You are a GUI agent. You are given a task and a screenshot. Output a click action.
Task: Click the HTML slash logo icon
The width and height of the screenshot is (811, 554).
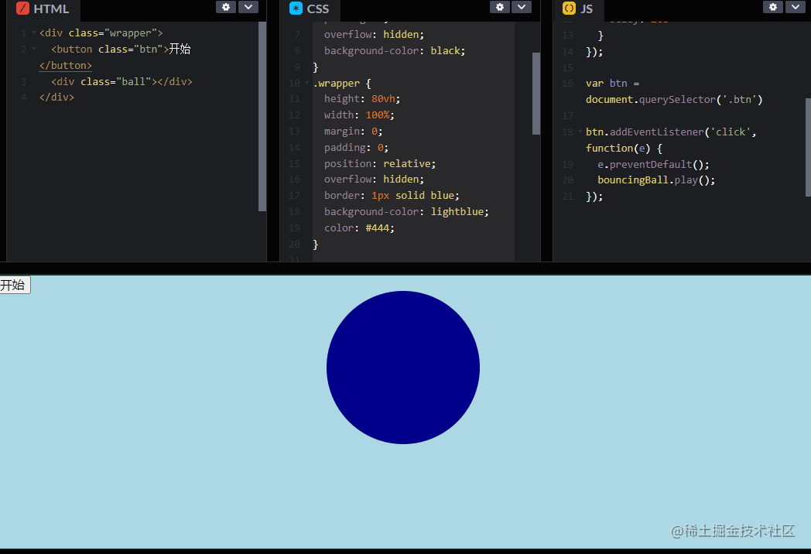[22, 9]
